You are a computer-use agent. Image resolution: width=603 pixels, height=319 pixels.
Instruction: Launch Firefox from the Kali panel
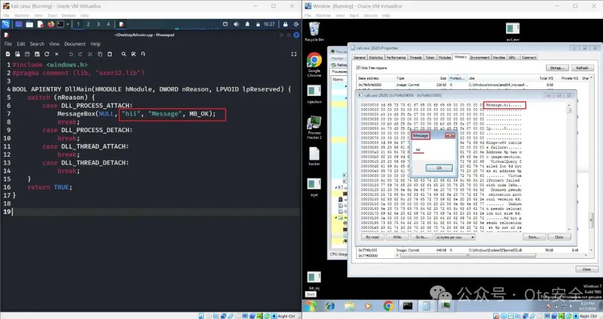[51, 24]
